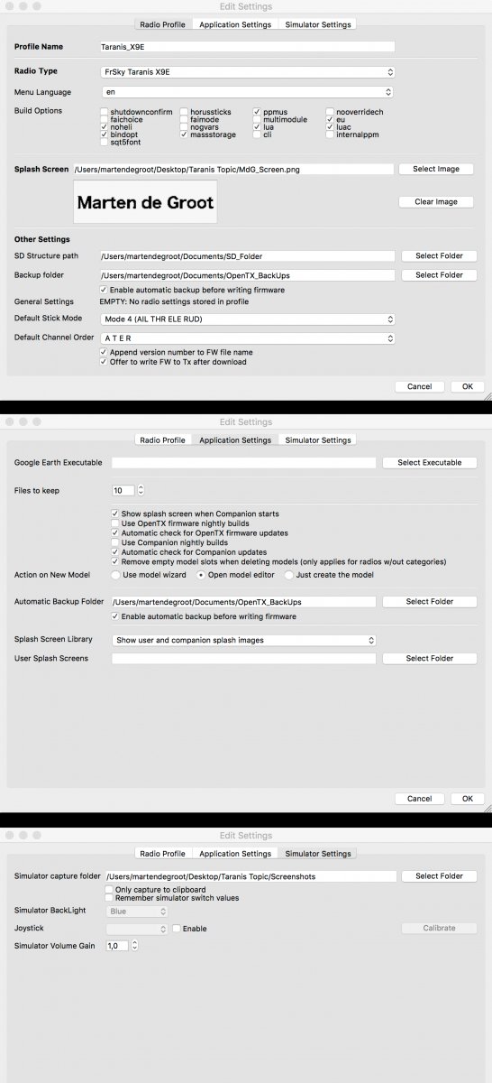The height and width of the screenshot is (1083, 492).
Task: Toggle Remove empty model slots when deleting
Action: [x=115, y=561]
